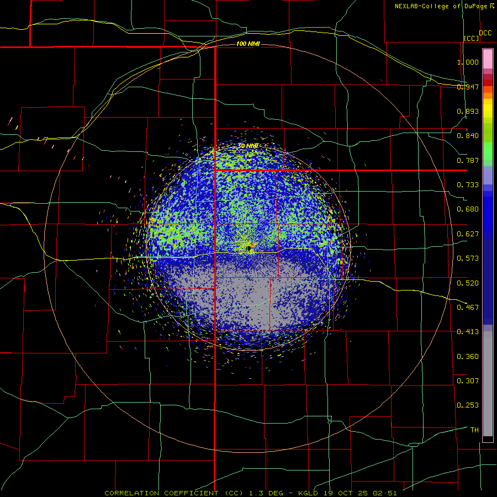Click the KGLD 19 OCT 25 02:51 timestamp text

pyautogui.click(x=347, y=493)
